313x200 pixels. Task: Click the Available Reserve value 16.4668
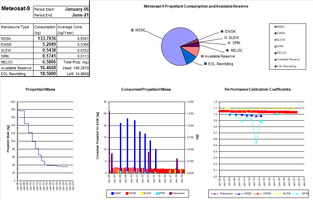(x=48, y=68)
